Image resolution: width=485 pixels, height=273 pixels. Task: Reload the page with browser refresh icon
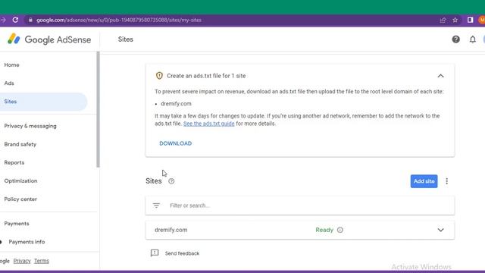(15, 20)
